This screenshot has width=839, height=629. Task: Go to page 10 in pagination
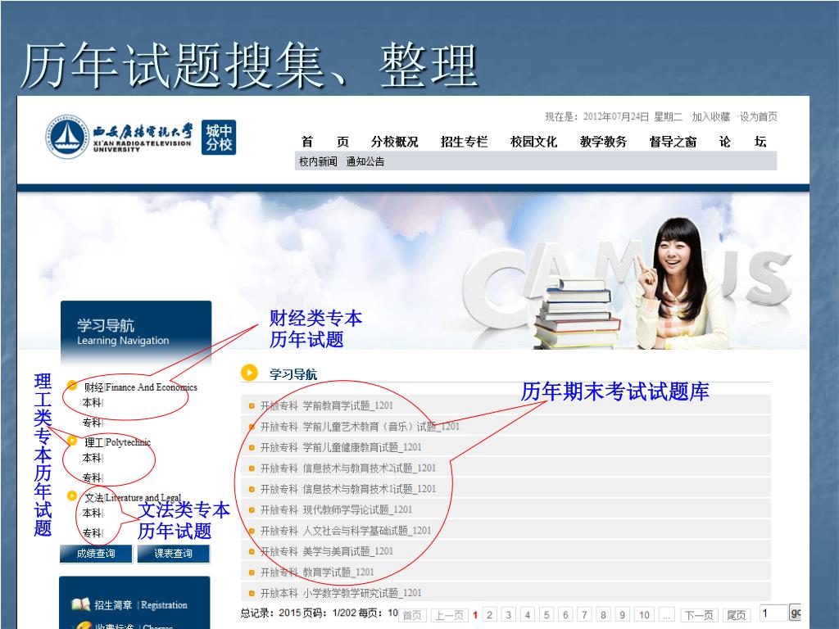(644, 615)
